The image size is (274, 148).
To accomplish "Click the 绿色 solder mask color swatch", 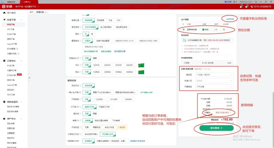I will pyautogui.click(x=203, y=29).
